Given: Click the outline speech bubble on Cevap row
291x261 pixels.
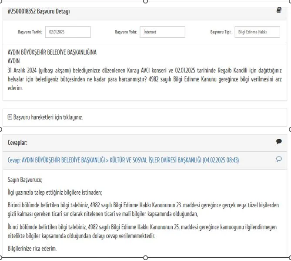Looking at the screenshot, I should 279,159.
